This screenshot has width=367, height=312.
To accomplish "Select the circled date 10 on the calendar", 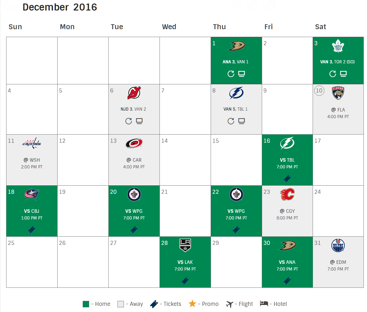I will (x=319, y=91).
